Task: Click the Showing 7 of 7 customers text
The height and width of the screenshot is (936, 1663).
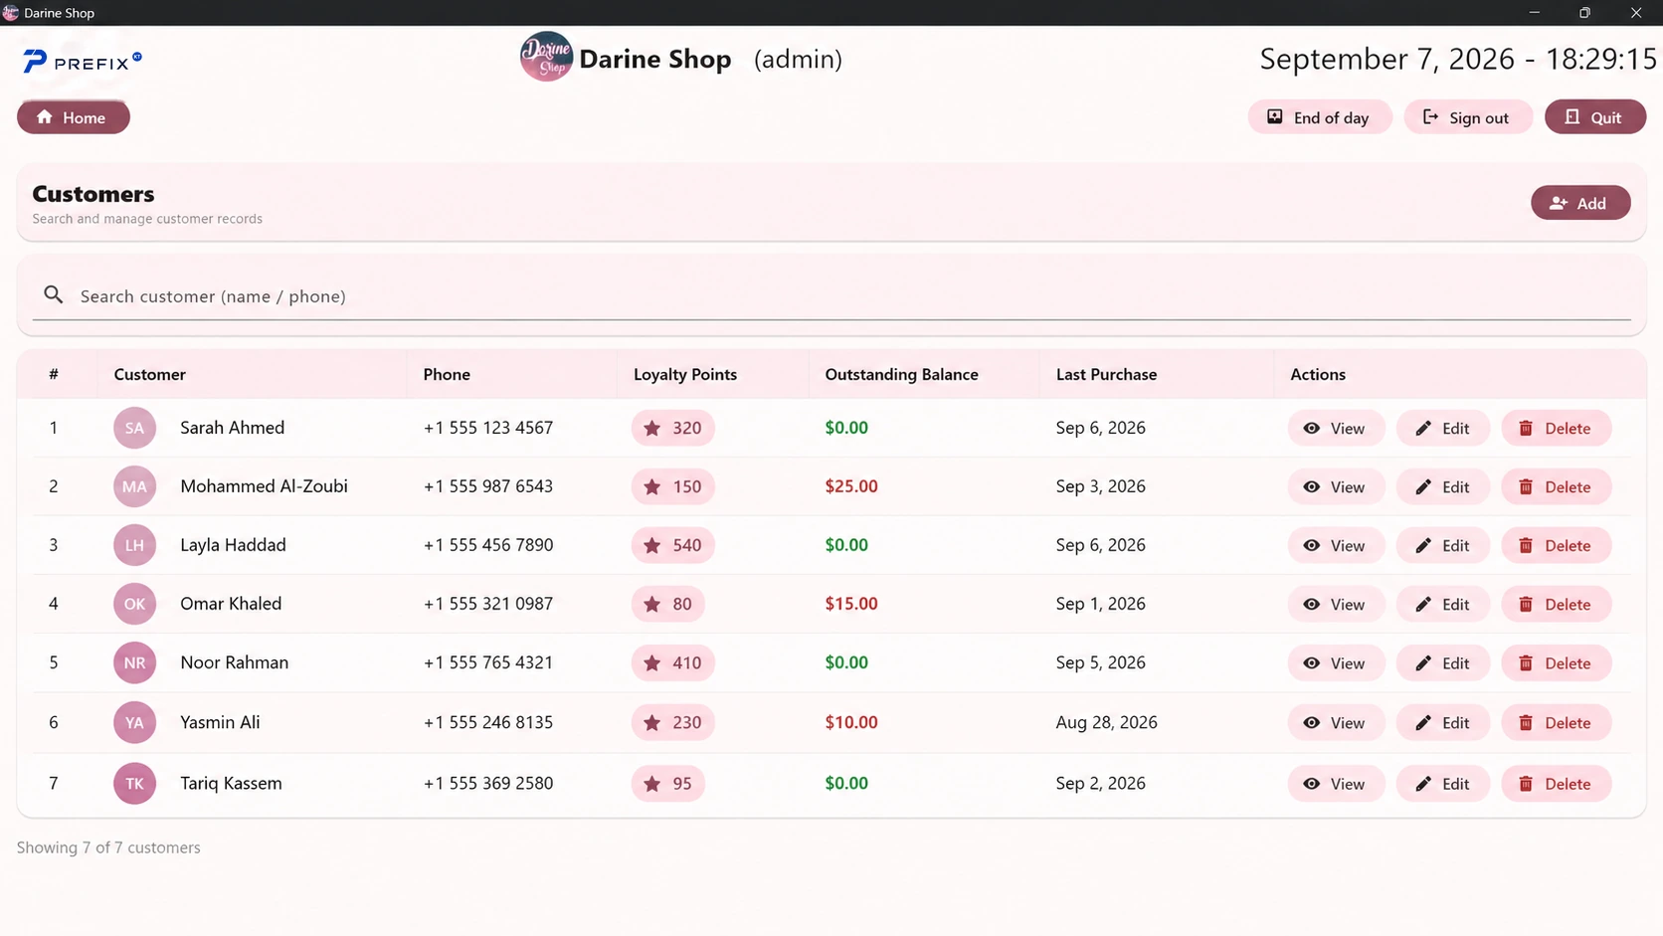Action: (x=108, y=847)
